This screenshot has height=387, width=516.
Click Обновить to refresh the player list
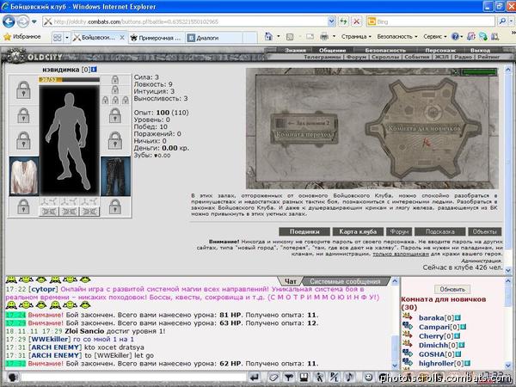[x=452, y=289]
